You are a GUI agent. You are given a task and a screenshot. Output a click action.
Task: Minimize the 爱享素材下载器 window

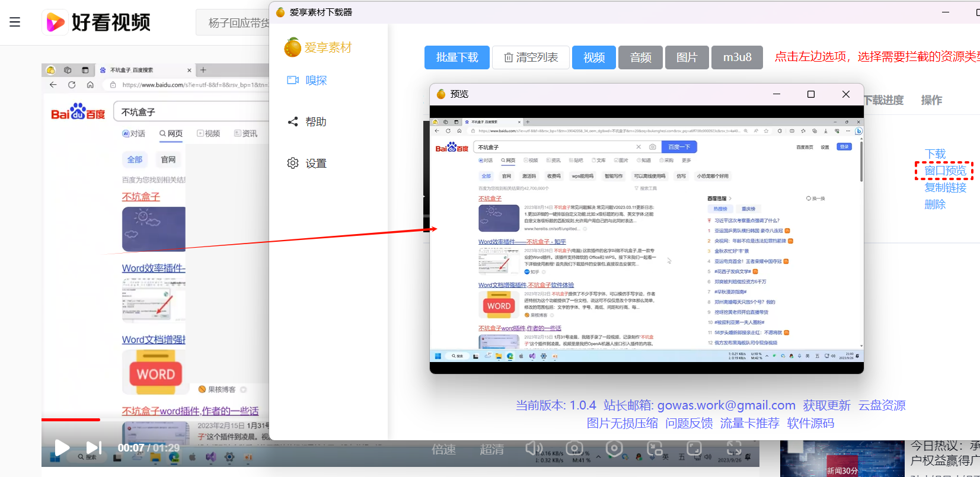[x=946, y=12]
